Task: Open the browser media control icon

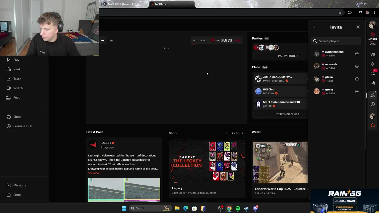Action: coord(360,12)
